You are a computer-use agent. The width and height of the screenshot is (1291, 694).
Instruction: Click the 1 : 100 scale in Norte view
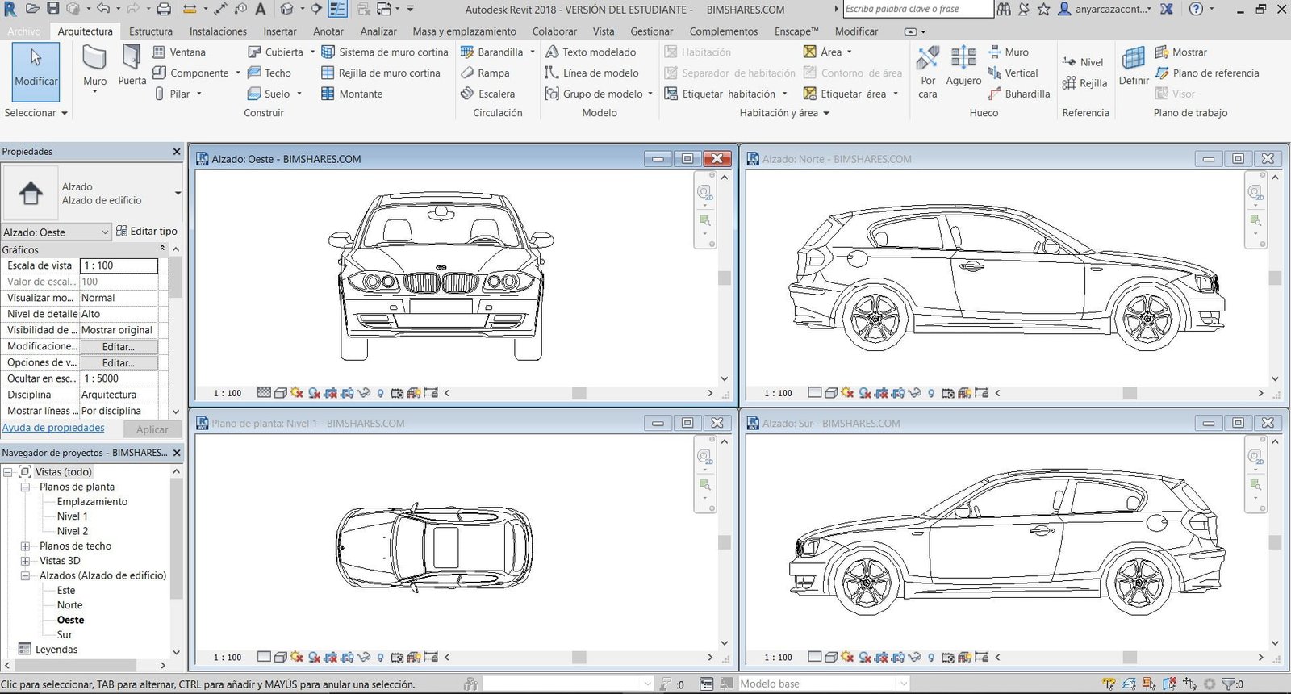[778, 393]
